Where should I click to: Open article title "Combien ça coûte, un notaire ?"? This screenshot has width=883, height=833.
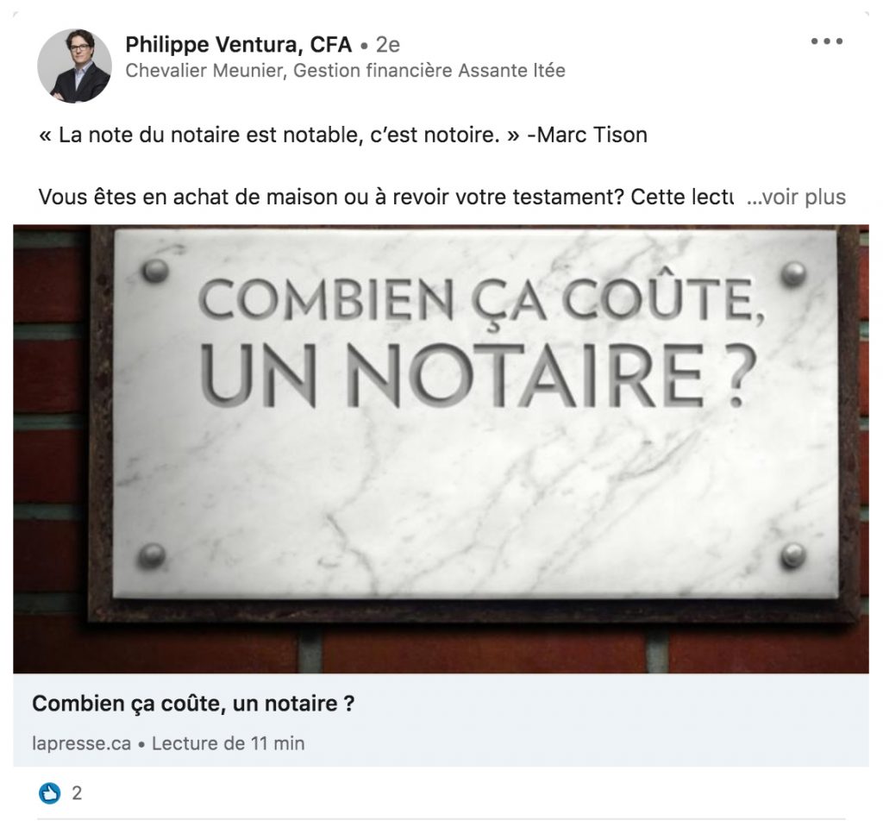pos(193,704)
